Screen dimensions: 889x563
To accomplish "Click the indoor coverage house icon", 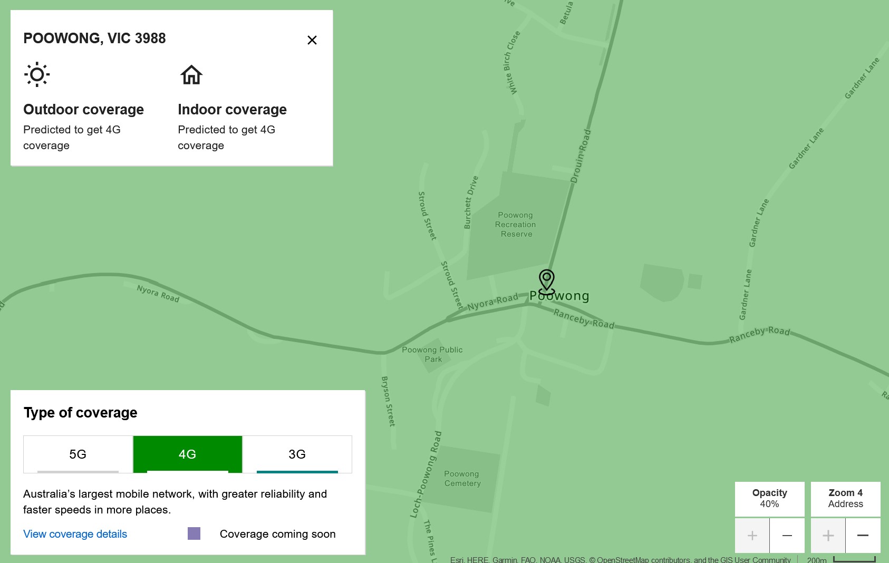I will [x=191, y=74].
